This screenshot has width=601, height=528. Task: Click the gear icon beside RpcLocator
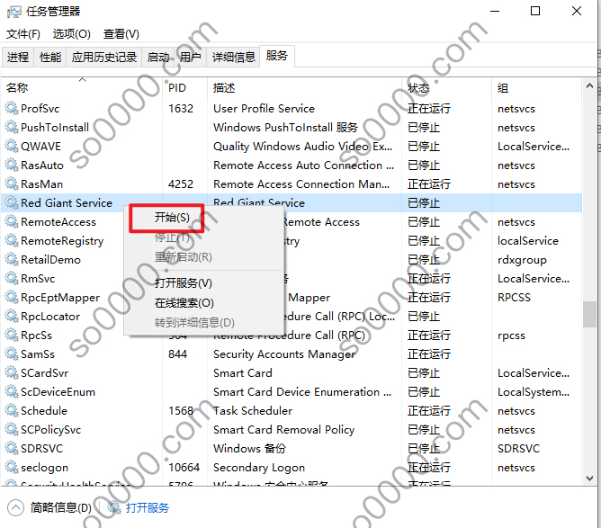point(12,316)
